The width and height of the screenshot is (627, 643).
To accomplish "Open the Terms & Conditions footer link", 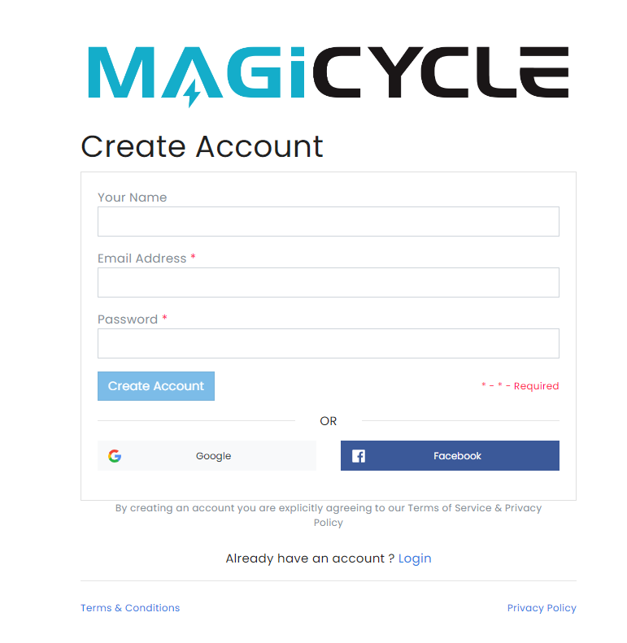I will click(130, 608).
